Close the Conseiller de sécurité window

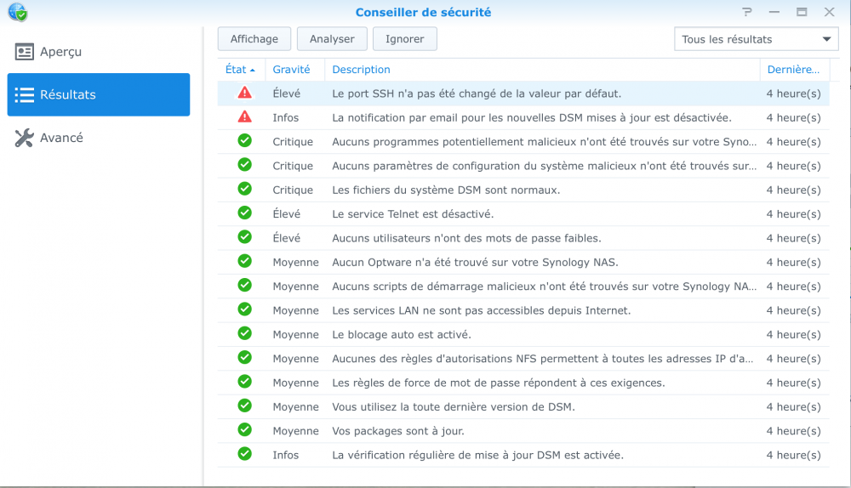[829, 12]
